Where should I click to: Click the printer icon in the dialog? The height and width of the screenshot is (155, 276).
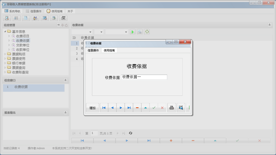pos(172,108)
